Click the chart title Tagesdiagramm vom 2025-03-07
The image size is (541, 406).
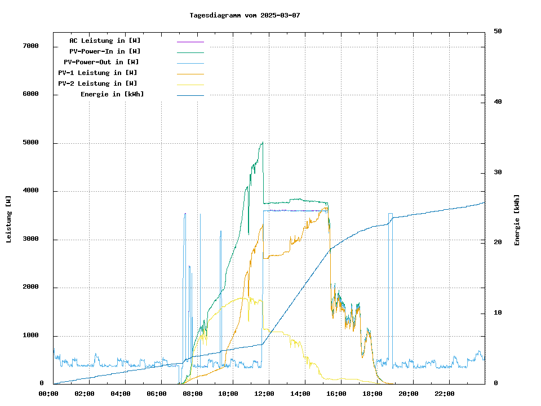point(245,15)
